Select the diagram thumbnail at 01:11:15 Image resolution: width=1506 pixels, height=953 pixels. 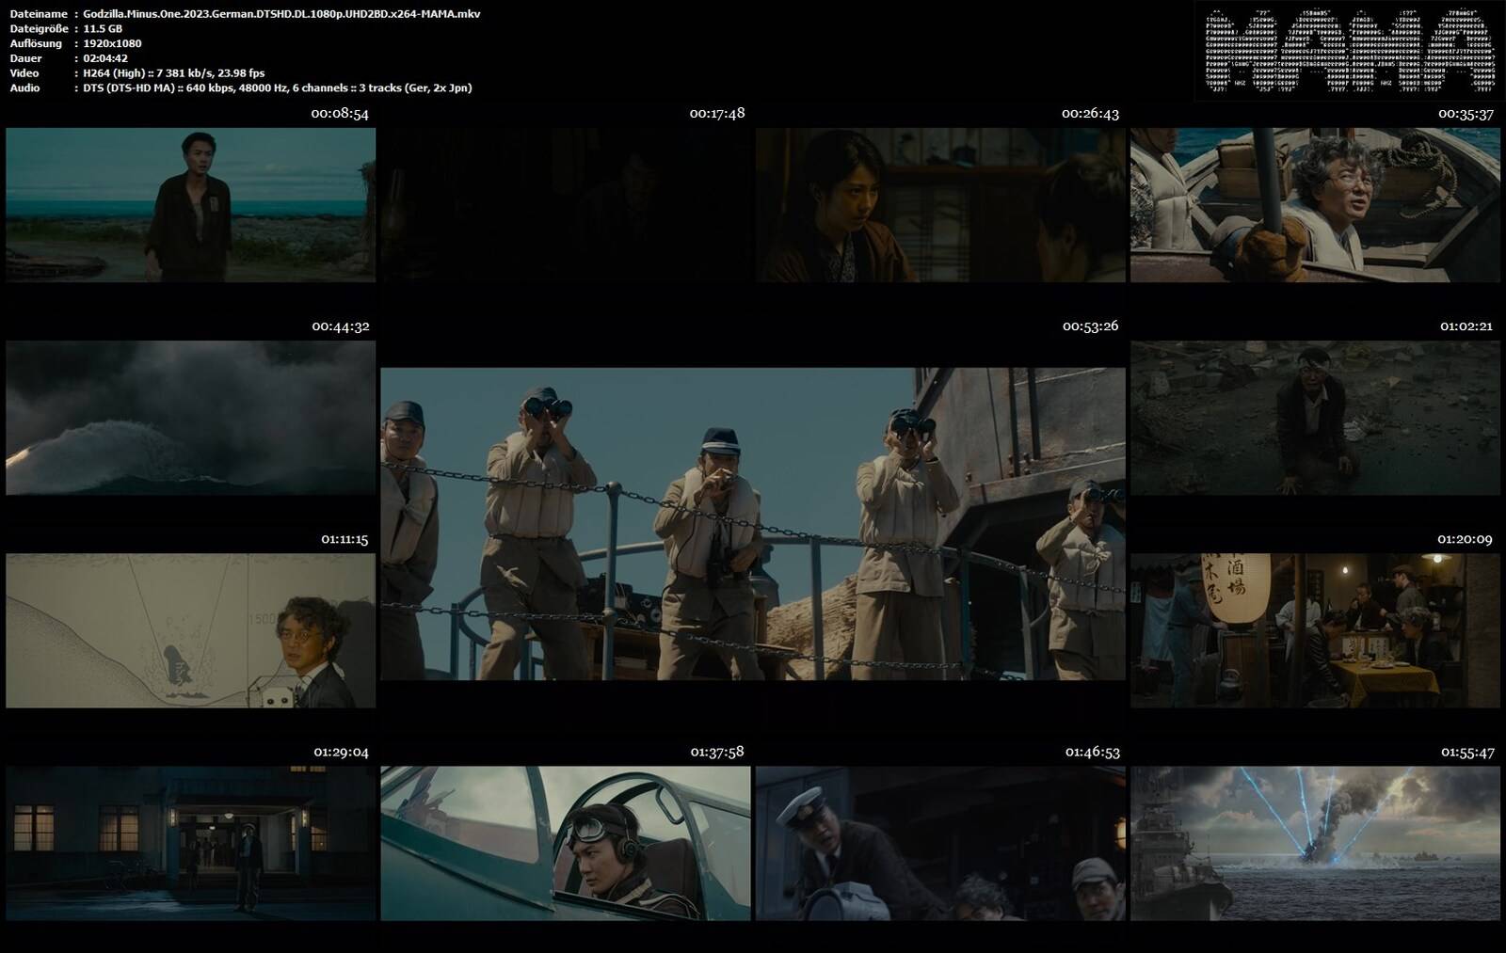coord(191,630)
